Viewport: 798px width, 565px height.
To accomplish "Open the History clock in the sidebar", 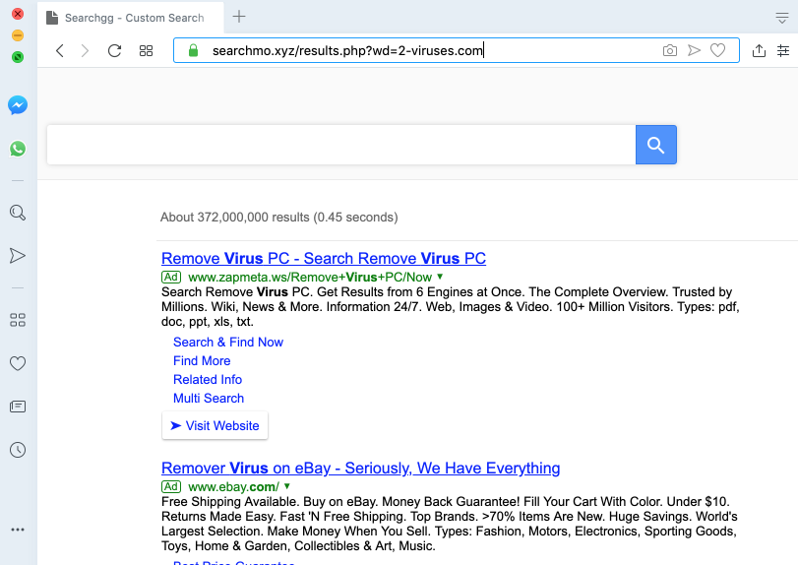I will point(18,450).
